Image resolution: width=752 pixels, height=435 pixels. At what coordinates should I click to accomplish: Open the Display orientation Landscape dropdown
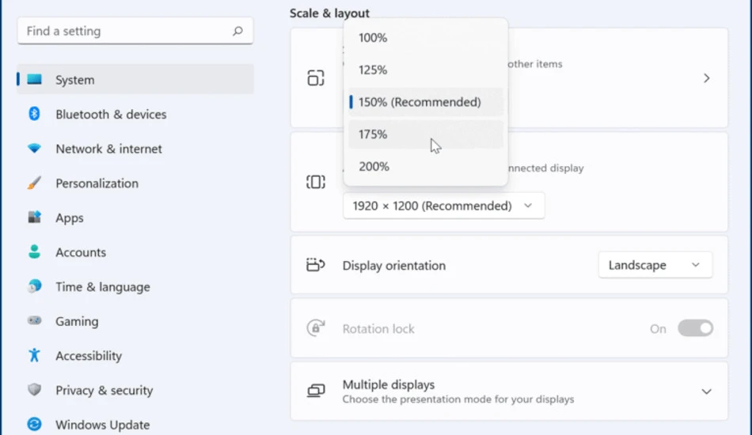tap(655, 265)
